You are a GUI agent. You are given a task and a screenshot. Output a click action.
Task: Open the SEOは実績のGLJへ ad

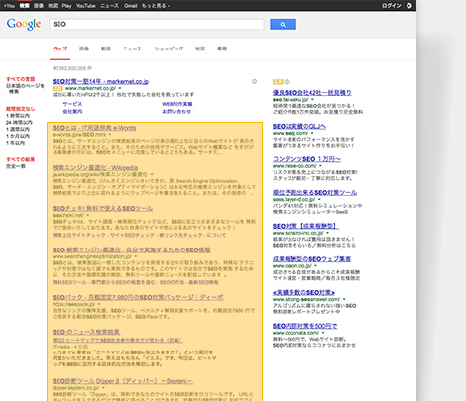click(x=299, y=126)
